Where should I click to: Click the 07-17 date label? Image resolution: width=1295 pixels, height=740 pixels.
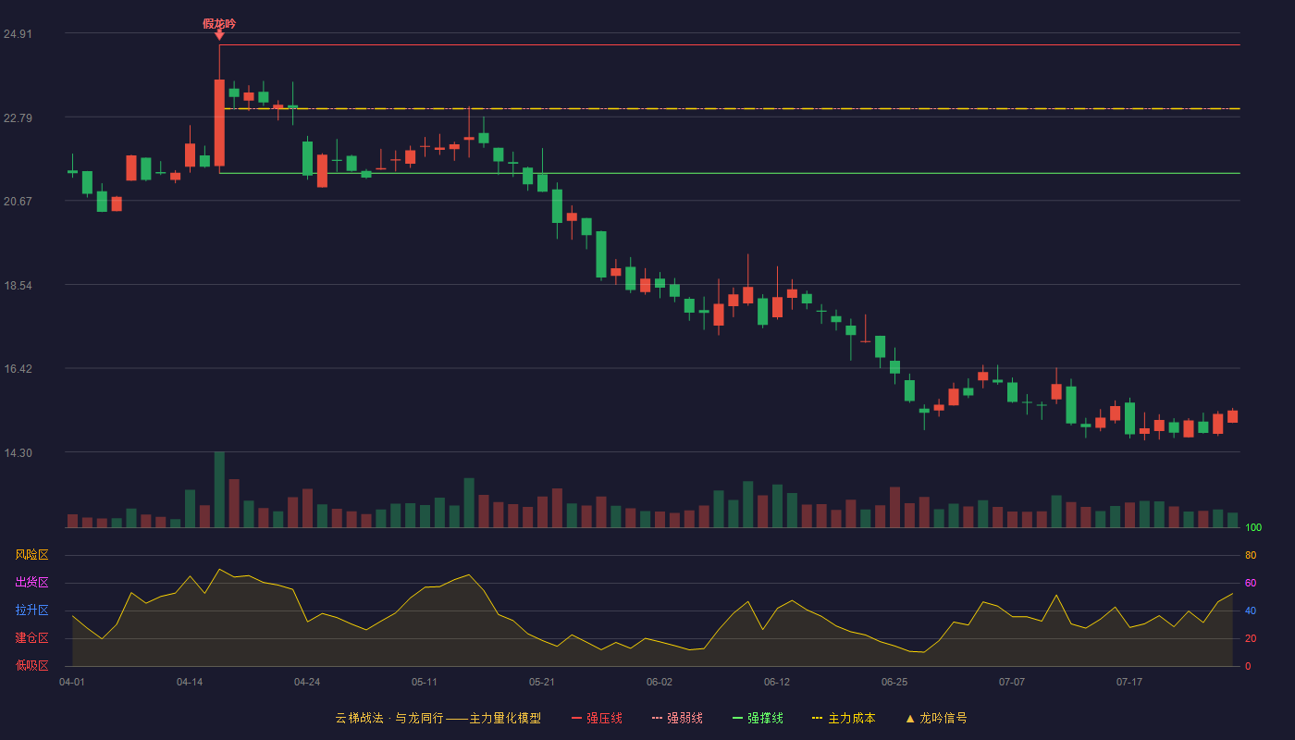pos(1129,682)
